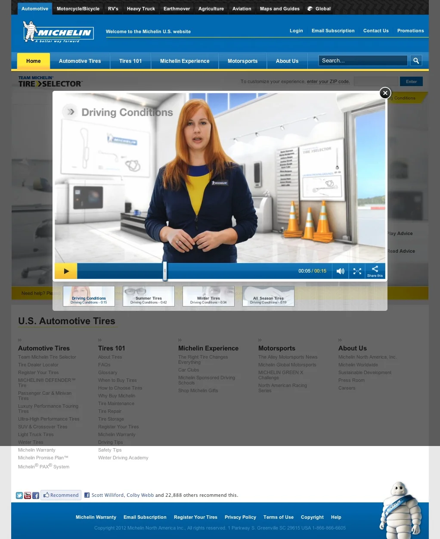Select the Driving Conditions video thumbnail
Screen dimensions: 440x539
coord(89,296)
